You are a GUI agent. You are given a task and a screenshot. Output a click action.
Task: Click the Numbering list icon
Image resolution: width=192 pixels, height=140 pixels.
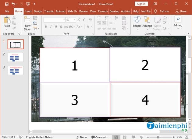point(107,18)
